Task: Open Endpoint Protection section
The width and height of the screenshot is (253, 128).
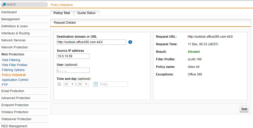Action: click(x=24, y=105)
